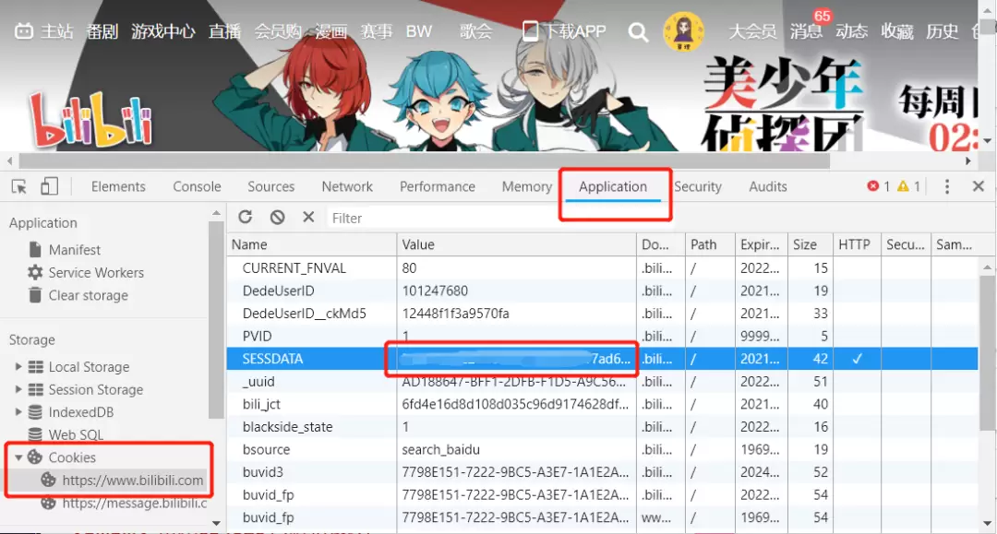The image size is (997, 534).
Task: Click the Application sidebar scrollbar
Action: pyautogui.click(x=216, y=320)
